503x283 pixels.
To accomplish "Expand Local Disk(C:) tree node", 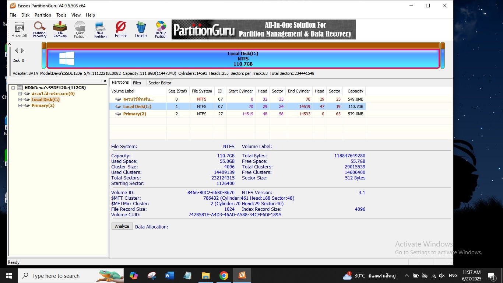I will [x=20, y=99].
